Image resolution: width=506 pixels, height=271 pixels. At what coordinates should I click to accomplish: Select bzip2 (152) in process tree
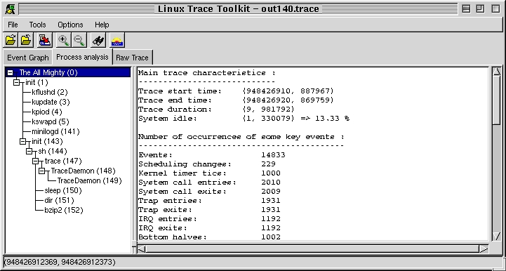pyautogui.click(x=64, y=211)
